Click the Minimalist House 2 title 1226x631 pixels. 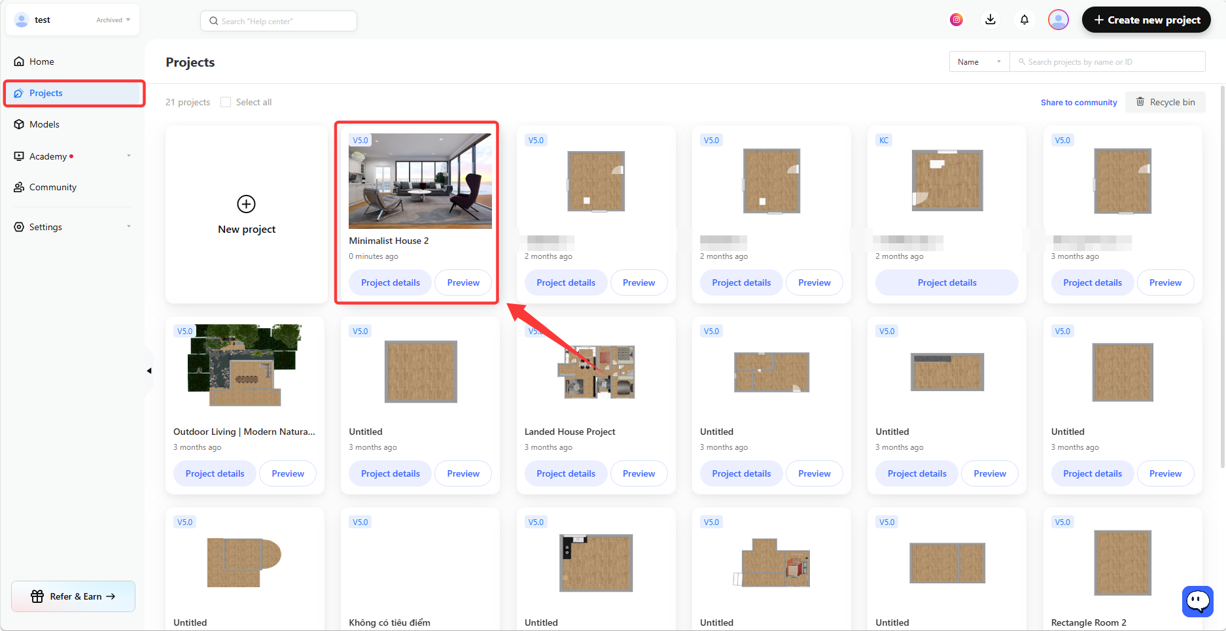(x=389, y=241)
